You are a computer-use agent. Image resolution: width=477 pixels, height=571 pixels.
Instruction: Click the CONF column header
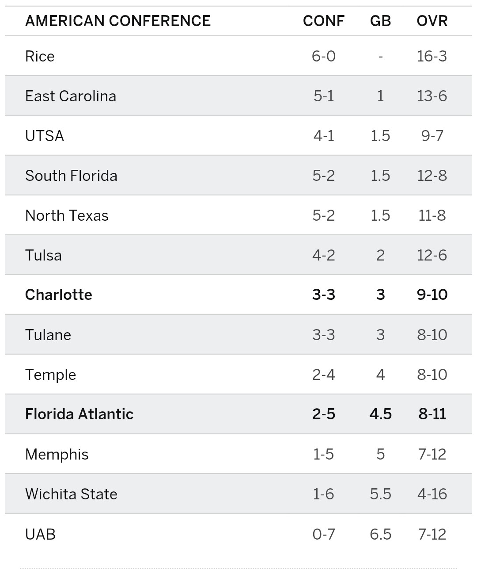(323, 21)
